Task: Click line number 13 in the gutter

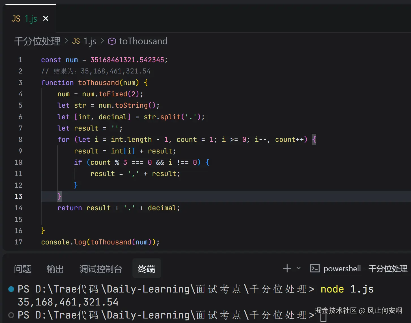Action: point(18,196)
